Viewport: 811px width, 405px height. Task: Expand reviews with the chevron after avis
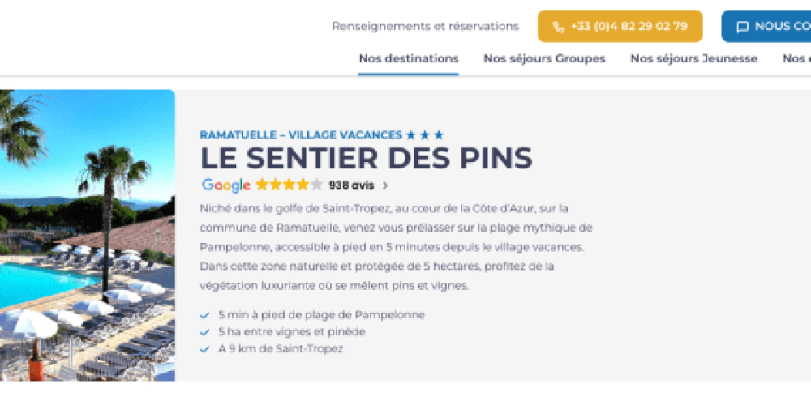click(x=385, y=185)
